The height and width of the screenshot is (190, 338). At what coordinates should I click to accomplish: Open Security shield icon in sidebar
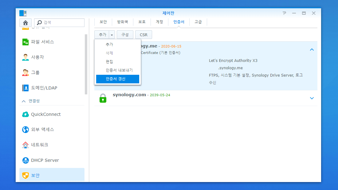click(x=26, y=175)
